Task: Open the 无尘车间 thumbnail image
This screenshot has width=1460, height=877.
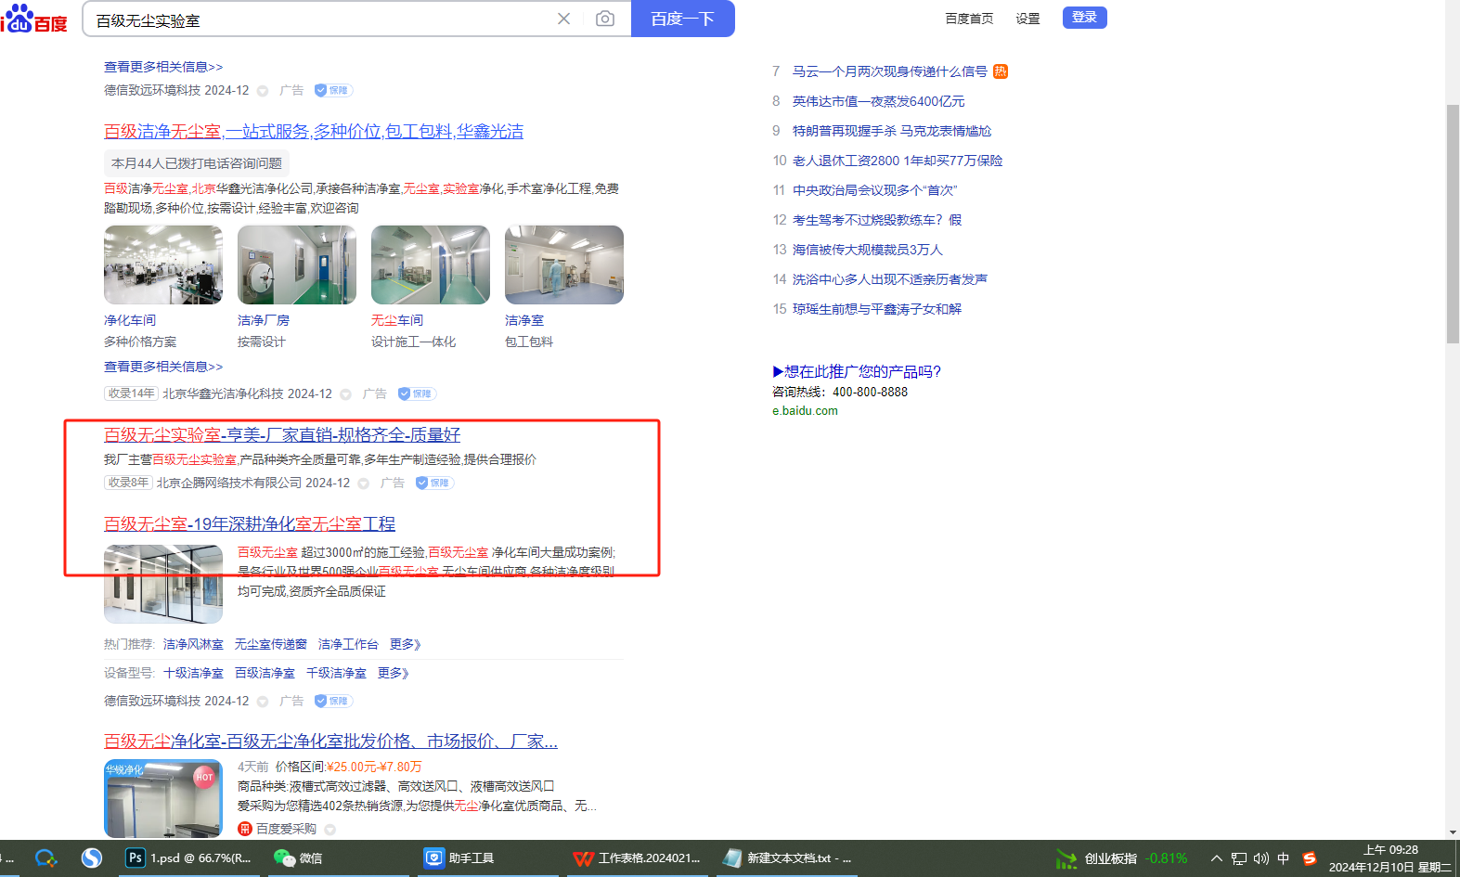Action: [431, 265]
